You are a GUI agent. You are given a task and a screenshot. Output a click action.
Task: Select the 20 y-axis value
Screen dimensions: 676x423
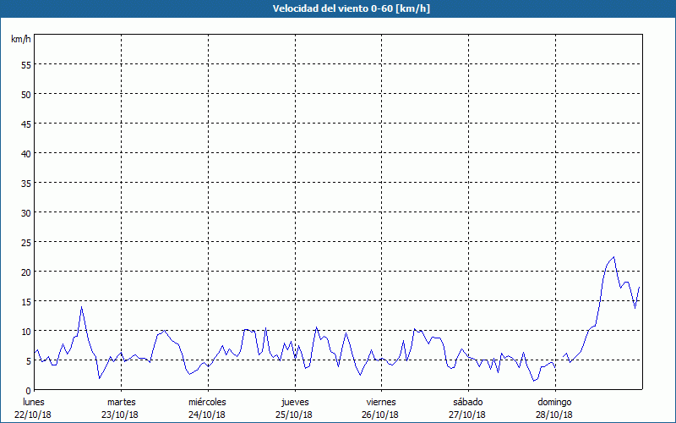coord(26,272)
